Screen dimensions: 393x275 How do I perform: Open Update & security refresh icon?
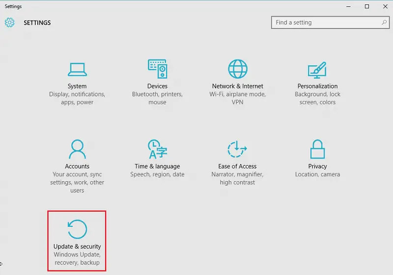77,229
